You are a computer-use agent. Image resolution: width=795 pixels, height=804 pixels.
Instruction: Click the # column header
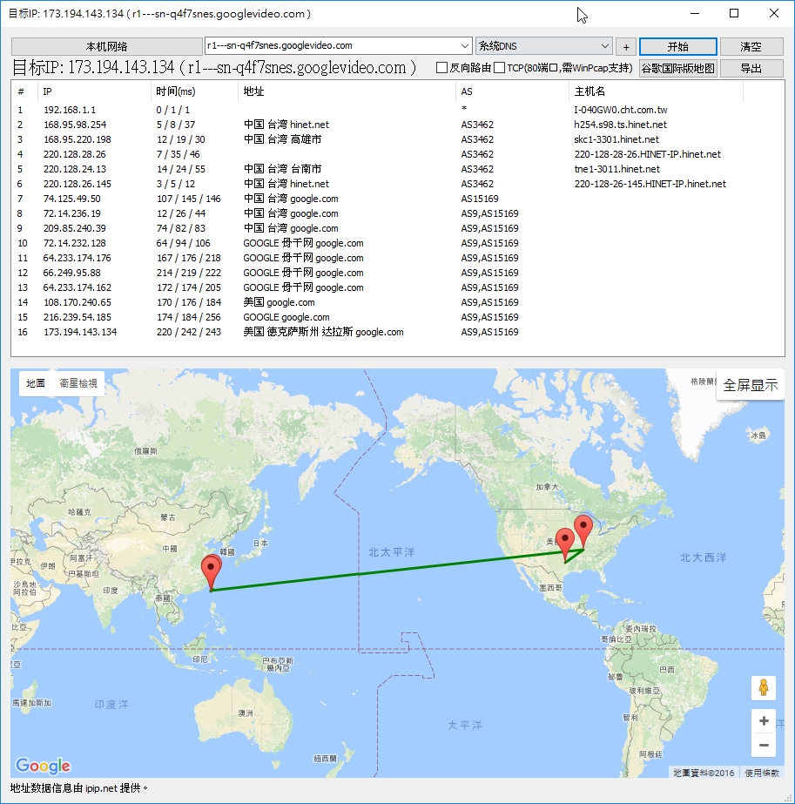tap(24, 91)
